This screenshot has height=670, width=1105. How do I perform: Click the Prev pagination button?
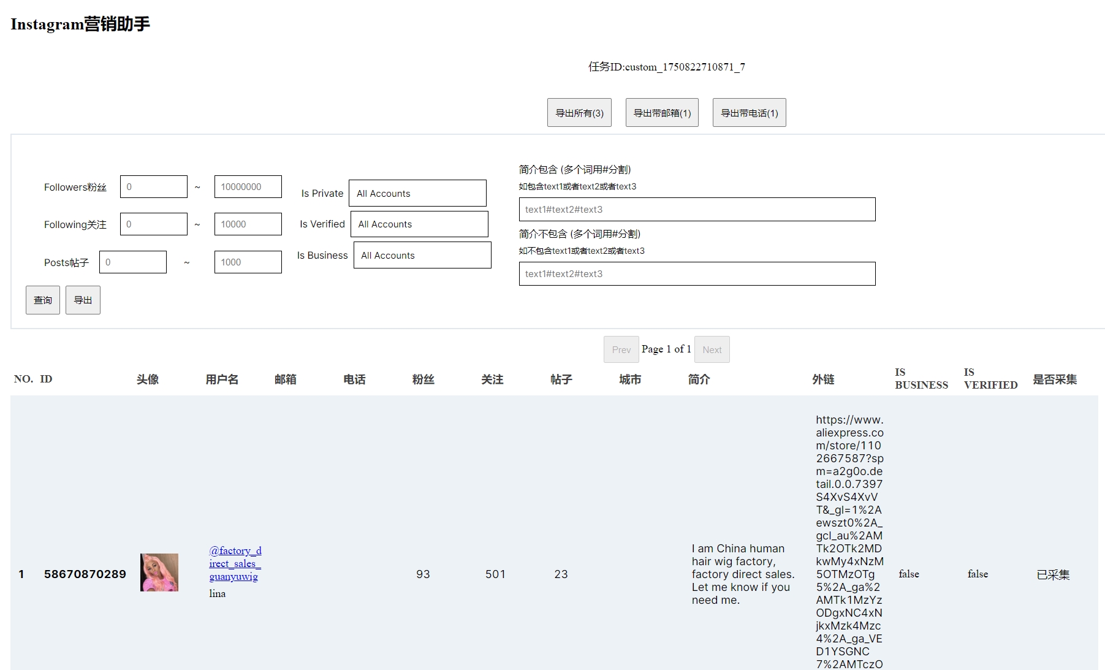tap(621, 349)
